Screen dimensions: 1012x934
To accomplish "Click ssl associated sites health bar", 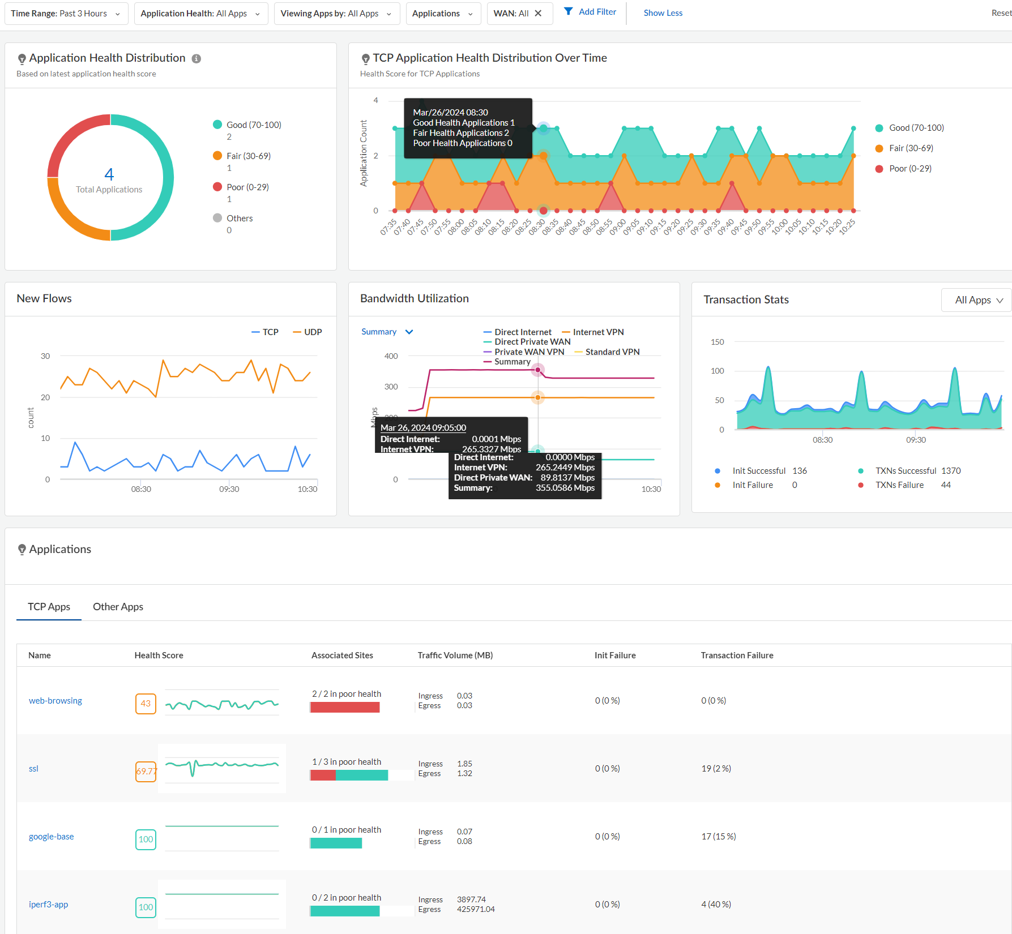I will click(x=349, y=776).
